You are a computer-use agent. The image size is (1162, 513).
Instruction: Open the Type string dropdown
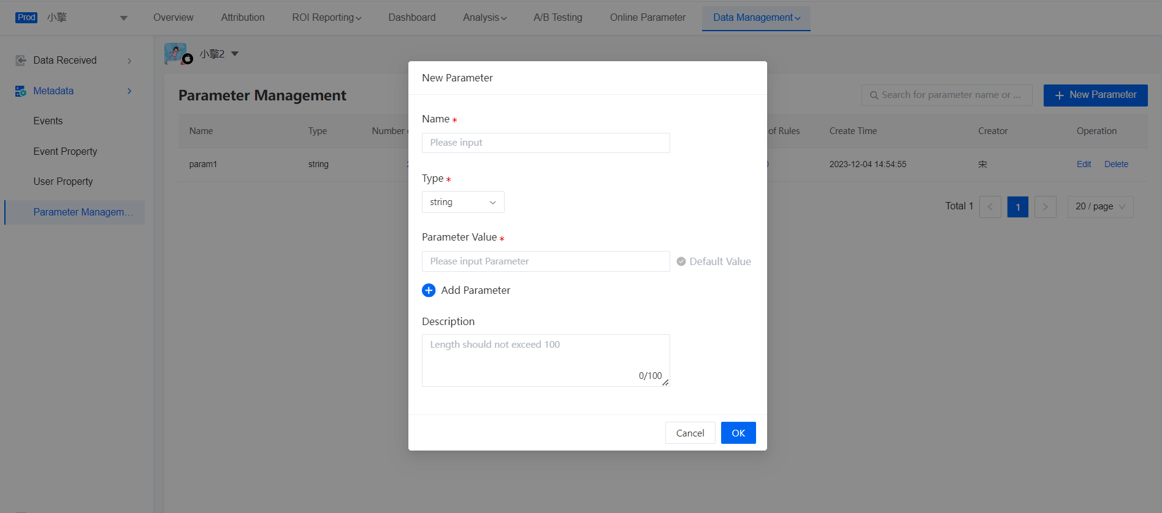[463, 202]
